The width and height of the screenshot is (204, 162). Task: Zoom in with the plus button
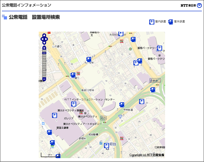tap(44, 48)
